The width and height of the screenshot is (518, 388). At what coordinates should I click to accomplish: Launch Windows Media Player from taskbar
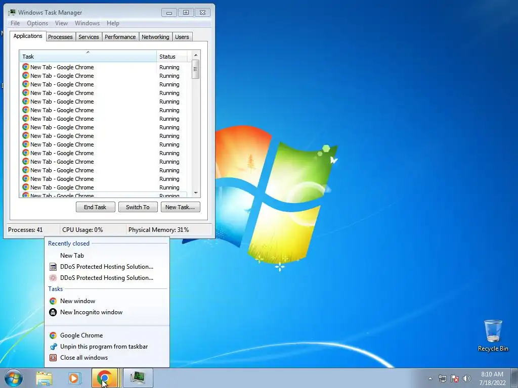click(x=74, y=378)
